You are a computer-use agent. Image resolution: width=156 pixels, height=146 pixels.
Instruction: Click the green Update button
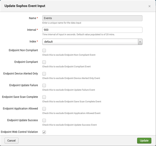pos(144,141)
